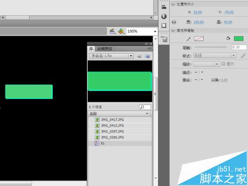Click the 笔触 stroke width slider
The image size is (248, 186).
coord(210,47)
